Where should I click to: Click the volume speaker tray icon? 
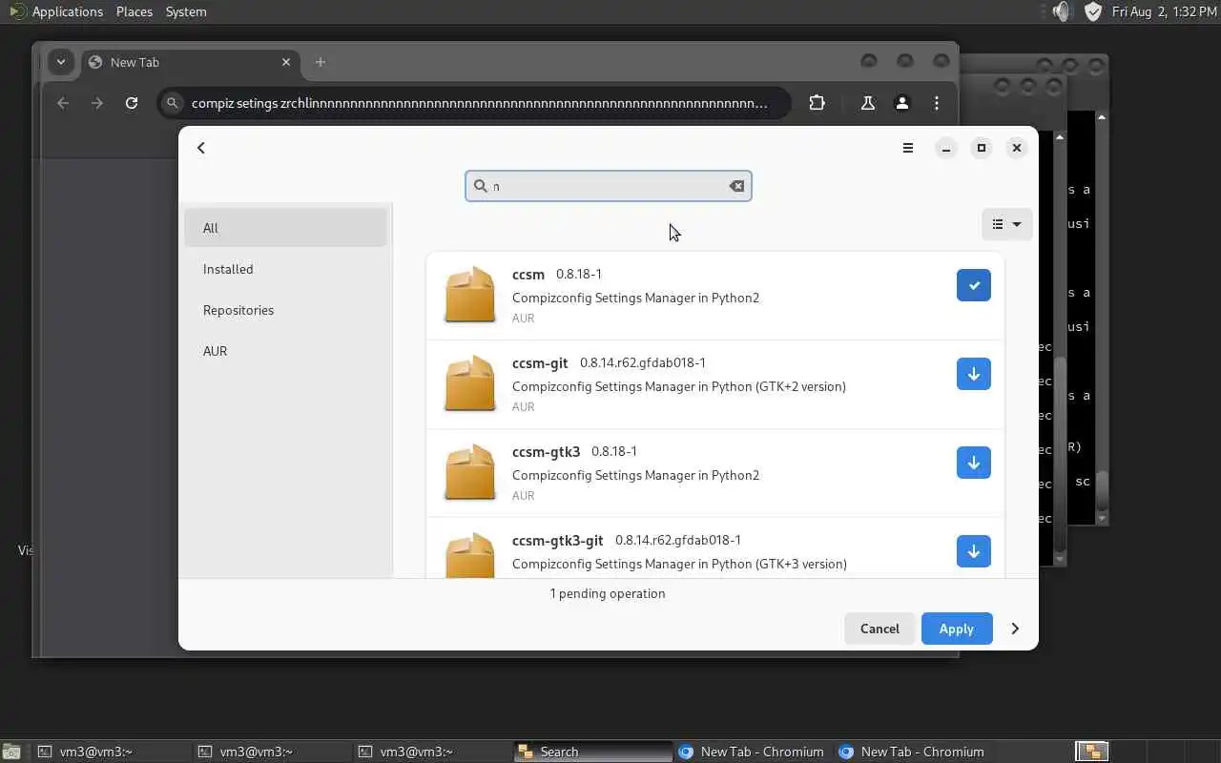pyautogui.click(x=1063, y=11)
